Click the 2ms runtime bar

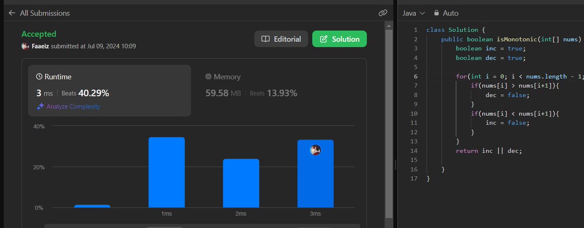pyautogui.click(x=241, y=183)
